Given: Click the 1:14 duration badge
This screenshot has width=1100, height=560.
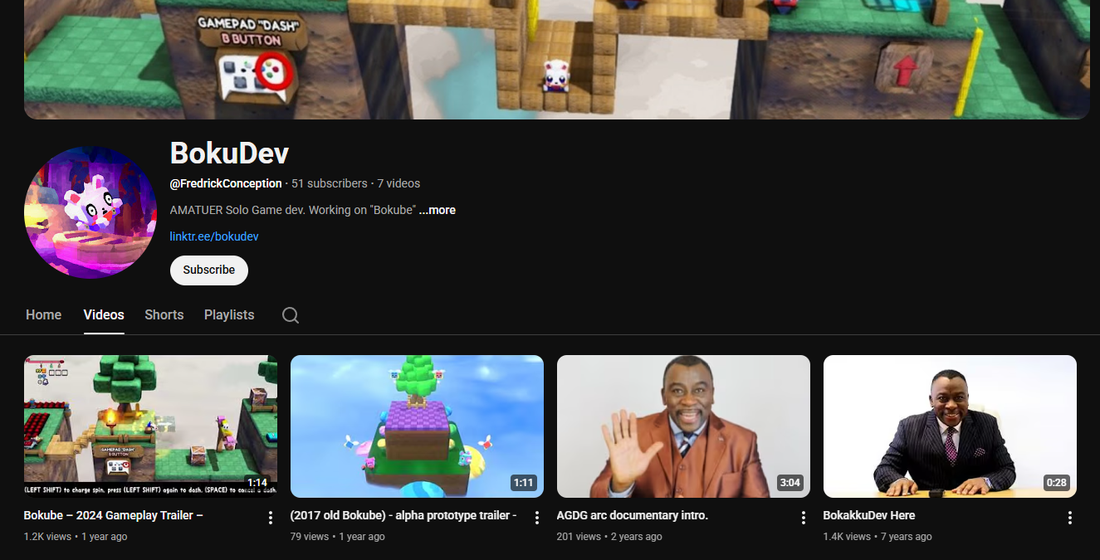Looking at the screenshot, I should click(x=257, y=483).
